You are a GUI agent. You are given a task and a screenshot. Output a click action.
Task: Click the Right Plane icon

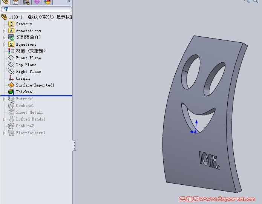coord(11,71)
